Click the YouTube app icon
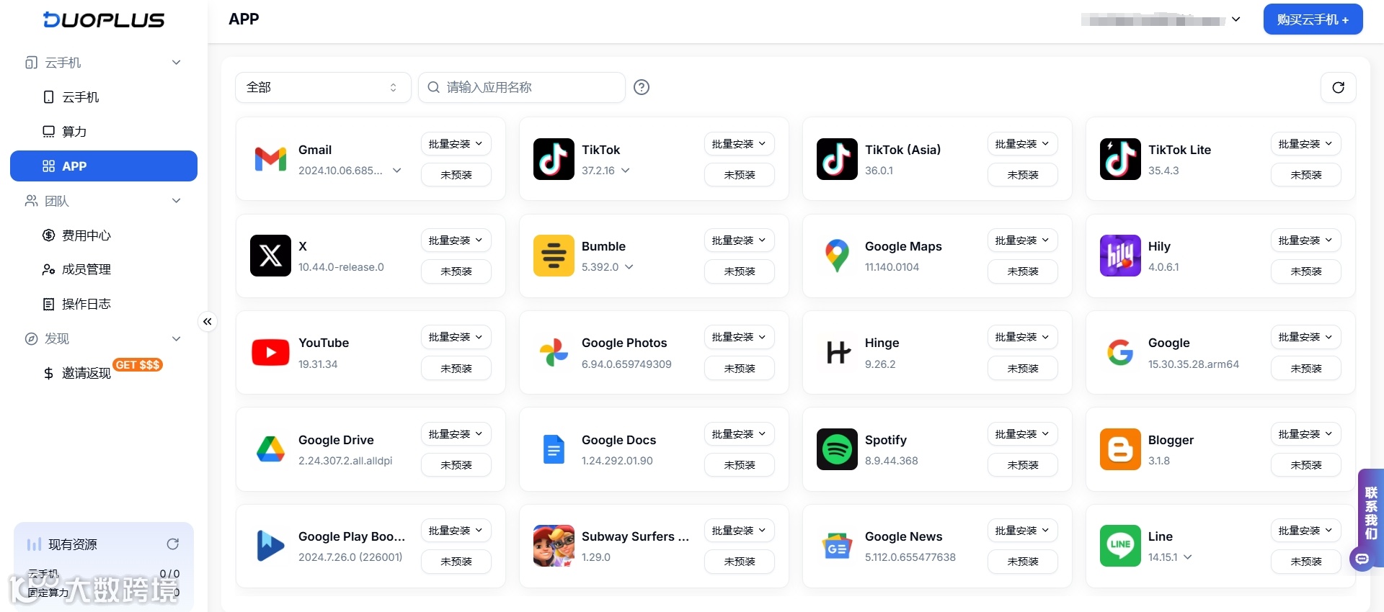Image resolution: width=1384 pixels, height=612 pixels. pos(270,352)
